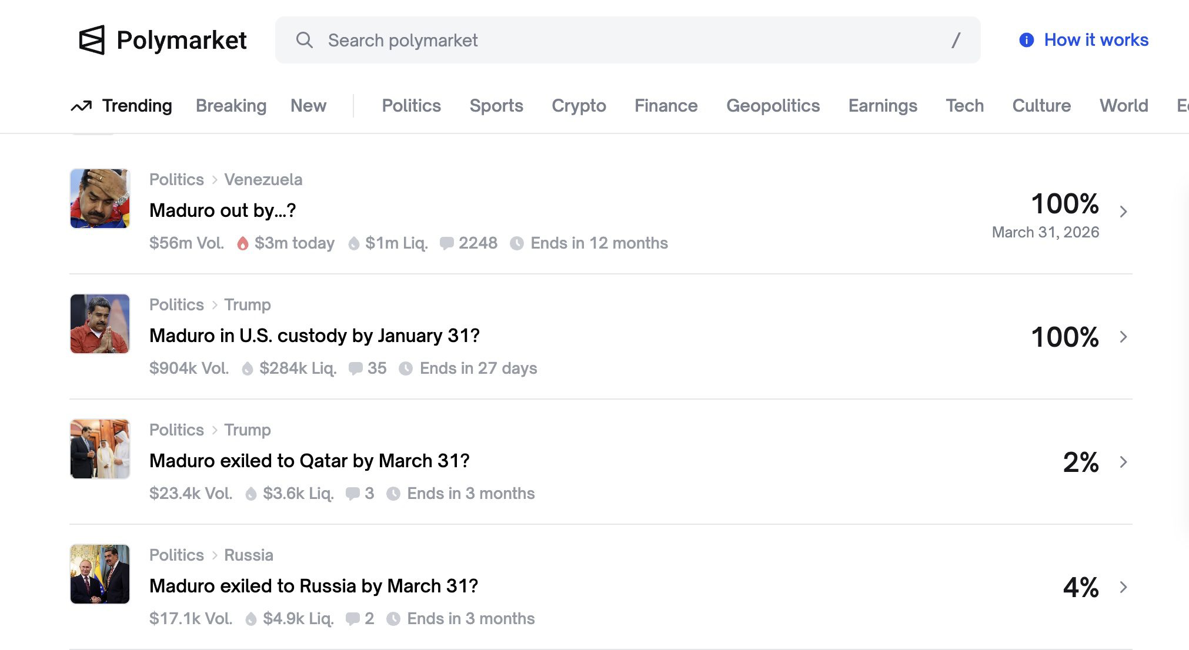Click the March 31, 2026 date label
Image resolution: width=1189 pixels, height=650 pixels.
(1046, 232)
